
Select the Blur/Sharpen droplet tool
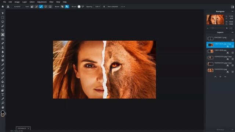3,52
